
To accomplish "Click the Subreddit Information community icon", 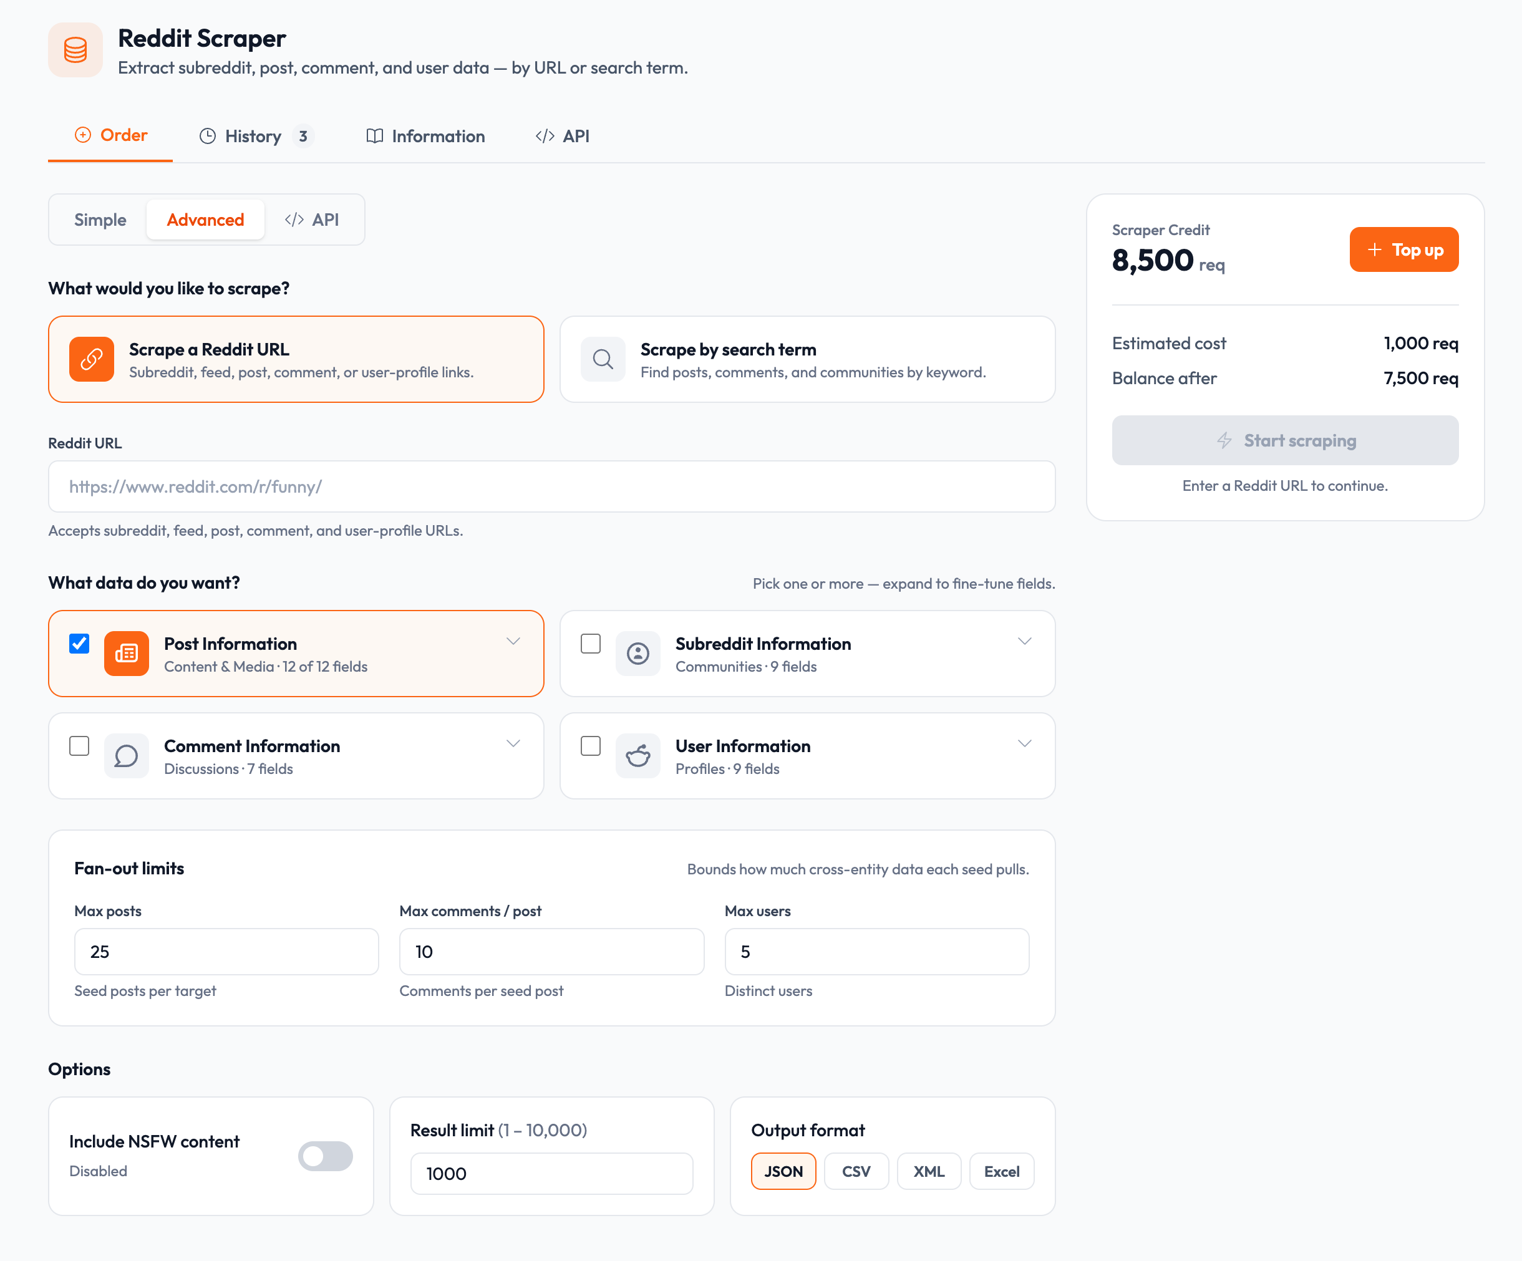I will tap(637, 654).
